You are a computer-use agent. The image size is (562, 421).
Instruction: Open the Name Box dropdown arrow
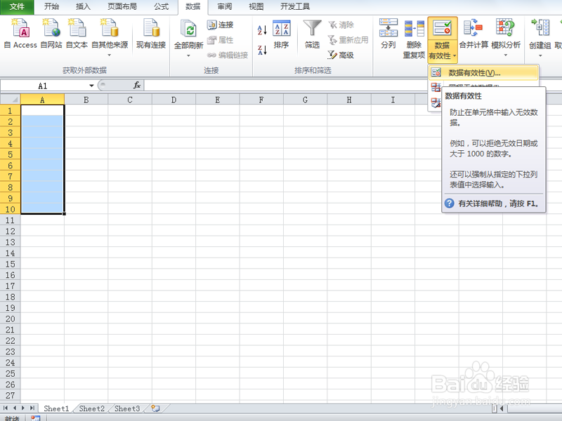[x=91, y=86]
